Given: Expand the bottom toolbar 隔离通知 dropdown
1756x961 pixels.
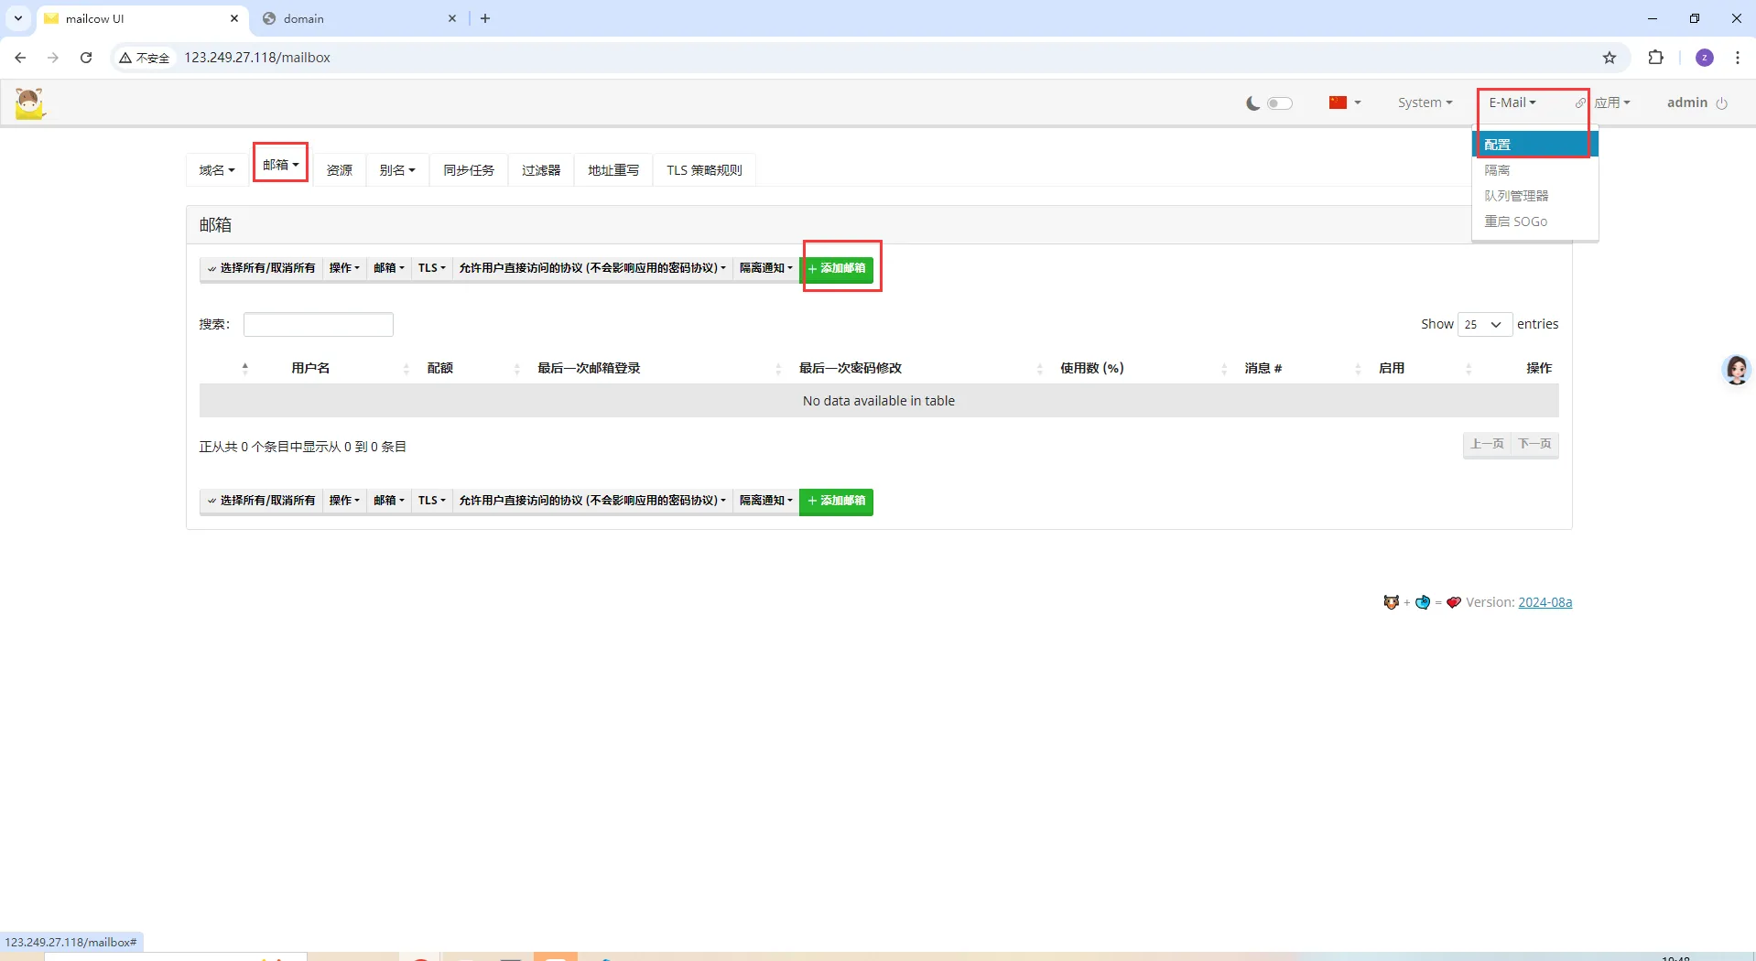Looking at the screenshot, I should point(765,501).
